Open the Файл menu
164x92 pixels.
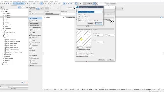pyautogui.click(x=2, y=1)
